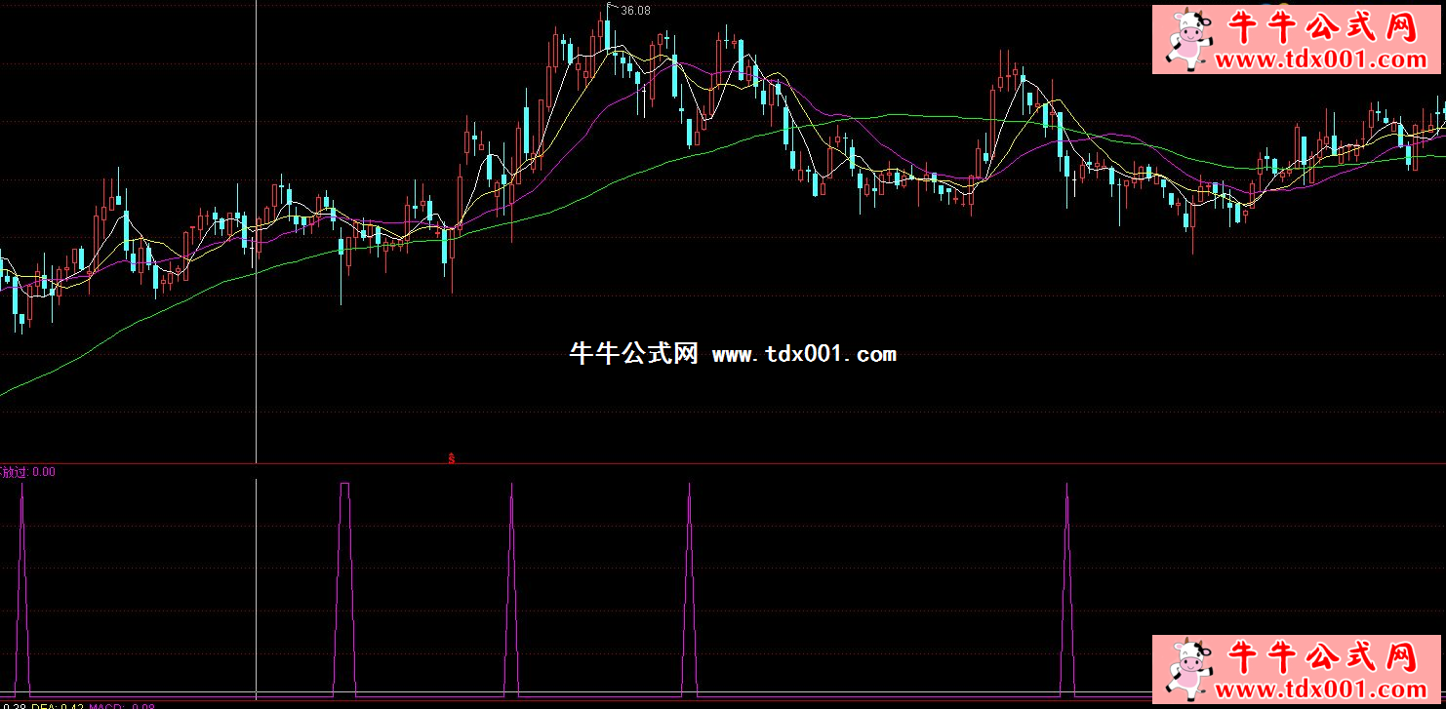
Task: Click the cow mascot in bottom-right banner
Action: [x=1185, y=669]
